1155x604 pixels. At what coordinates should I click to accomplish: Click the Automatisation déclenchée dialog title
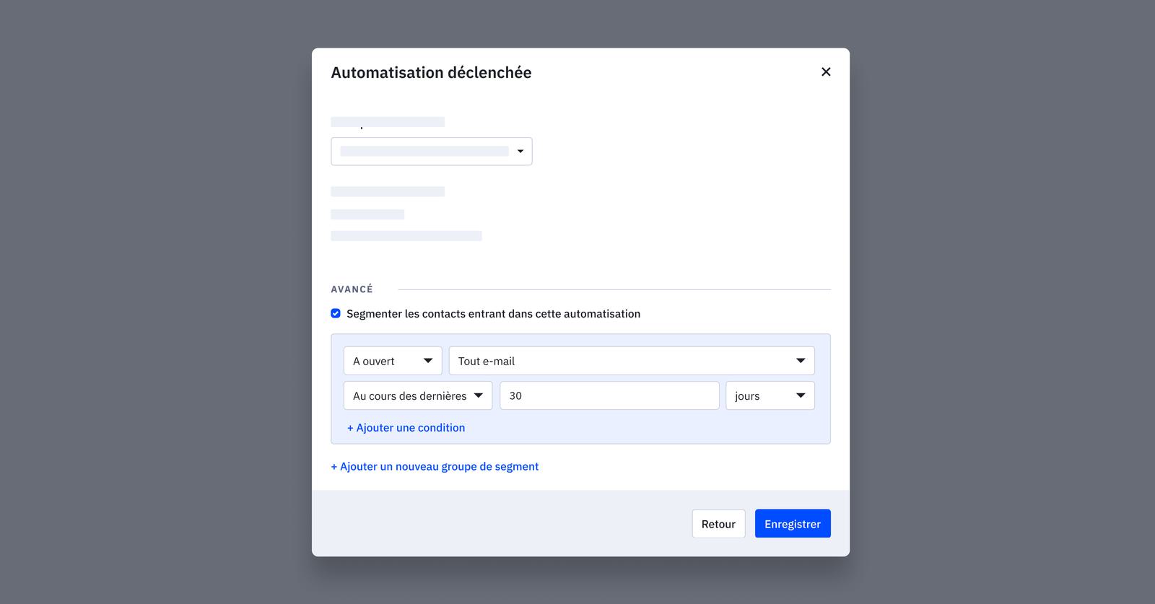tap(431, 73)
